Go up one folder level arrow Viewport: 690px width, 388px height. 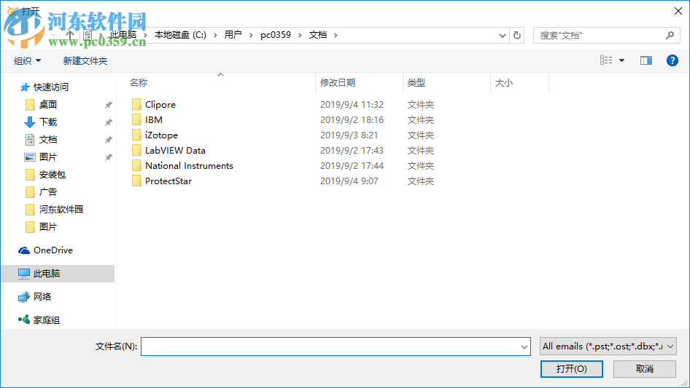pos(70,35)
